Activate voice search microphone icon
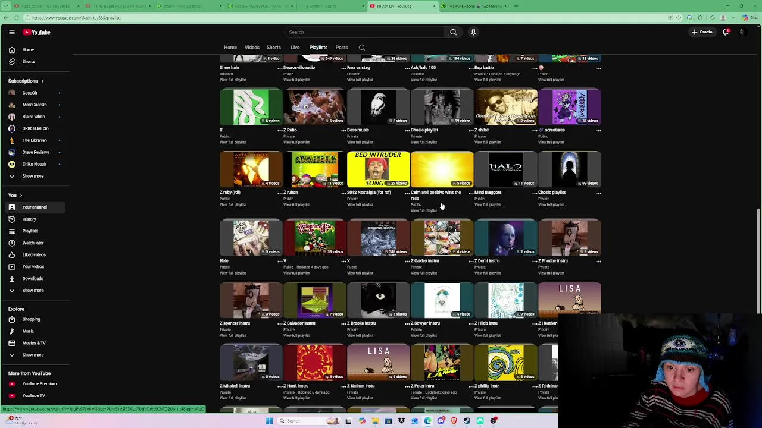The image size is (762, 428). (x=473, y=32)
